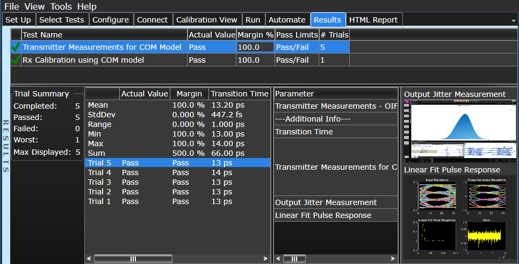Click the parameter panel scrollbar thumb
The width and height of the screenshot is (519, 264).
click(x=294, y=259)
